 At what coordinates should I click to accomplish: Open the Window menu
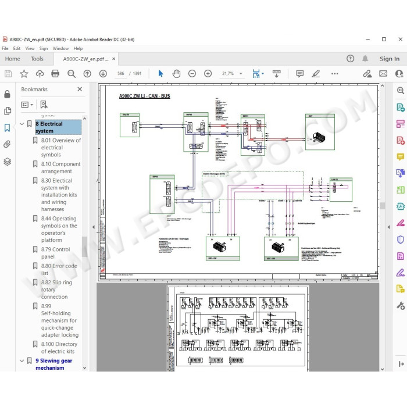(x=60, y=48)
